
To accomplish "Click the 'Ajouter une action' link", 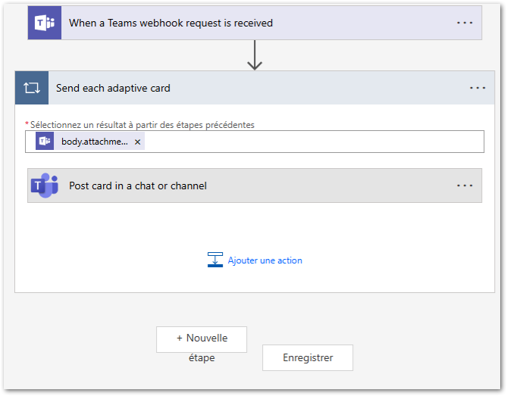I will pos(265,260).
